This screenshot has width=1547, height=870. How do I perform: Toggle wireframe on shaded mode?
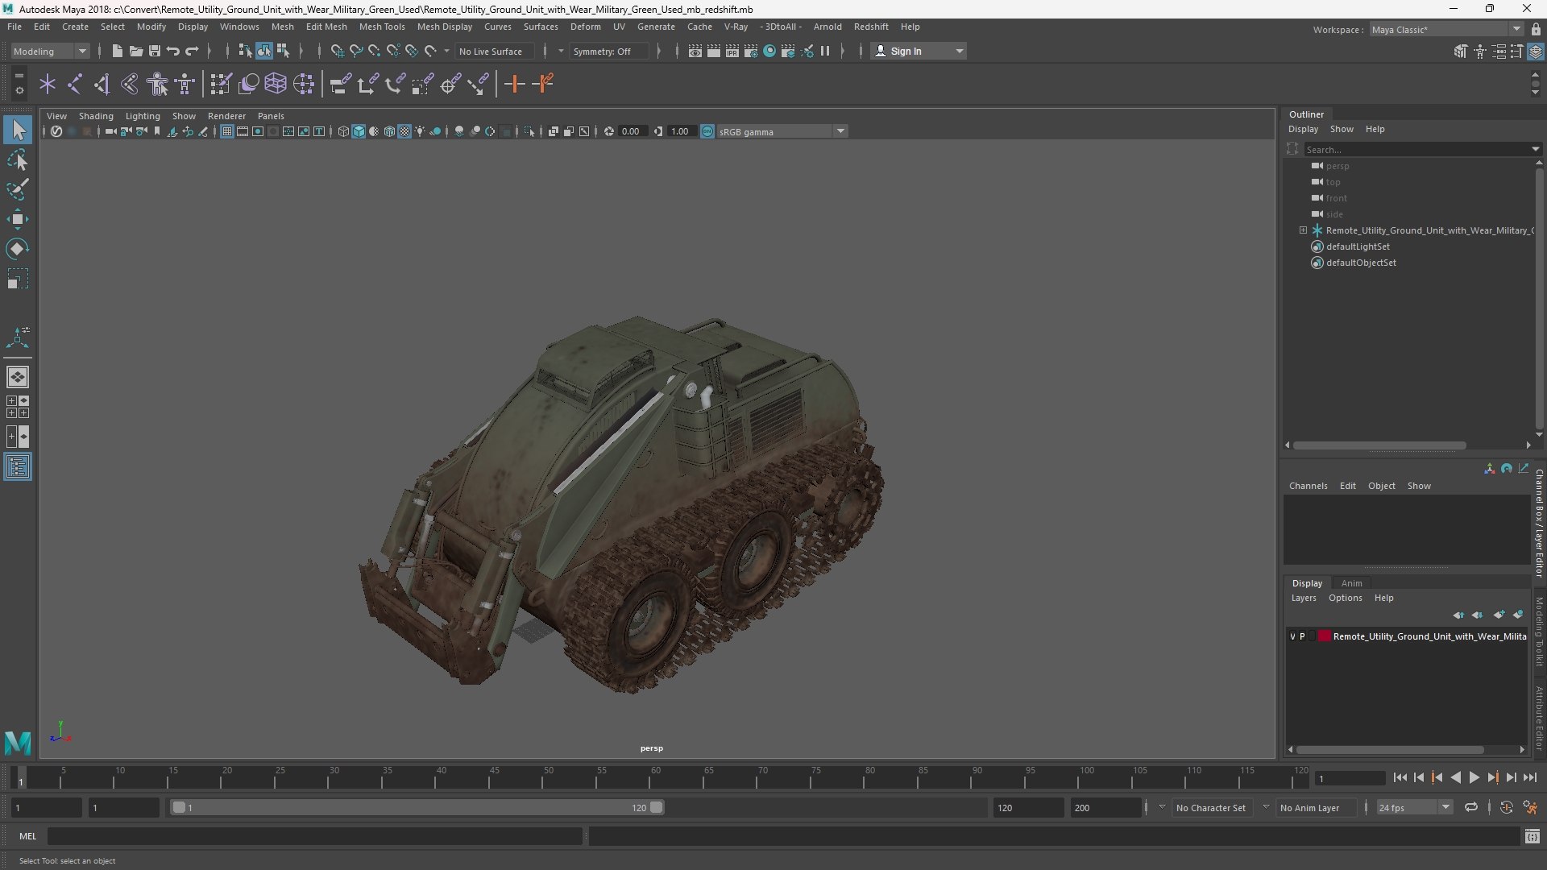tap(389, 131)
